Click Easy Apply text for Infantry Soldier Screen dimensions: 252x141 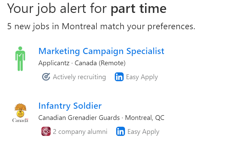pyautogui.click(x=143, y=131)
